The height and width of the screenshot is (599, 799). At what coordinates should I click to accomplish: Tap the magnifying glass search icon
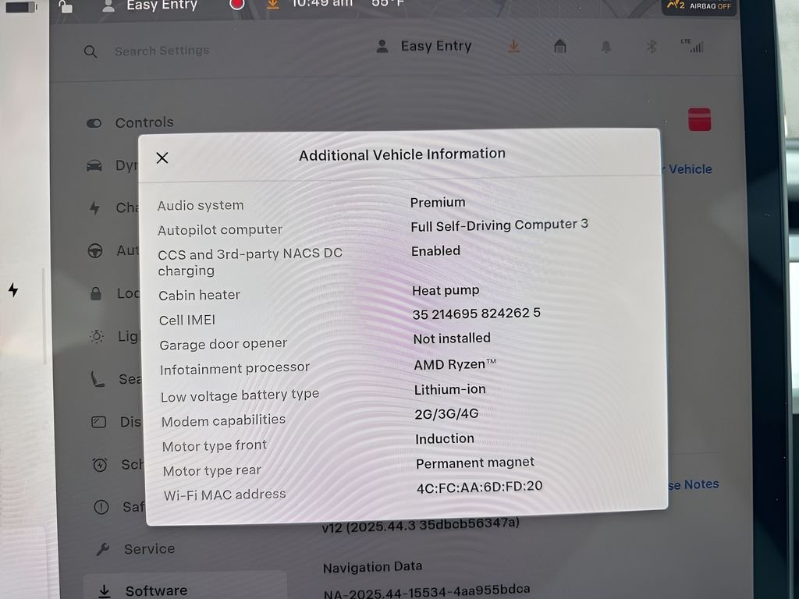(x=91, y=51)
